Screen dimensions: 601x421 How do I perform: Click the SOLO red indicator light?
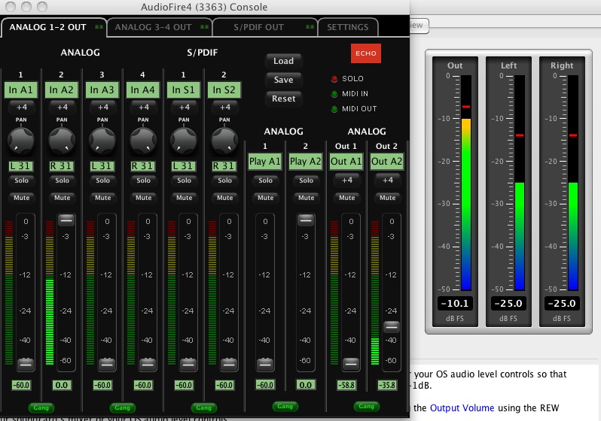(334, 79)
